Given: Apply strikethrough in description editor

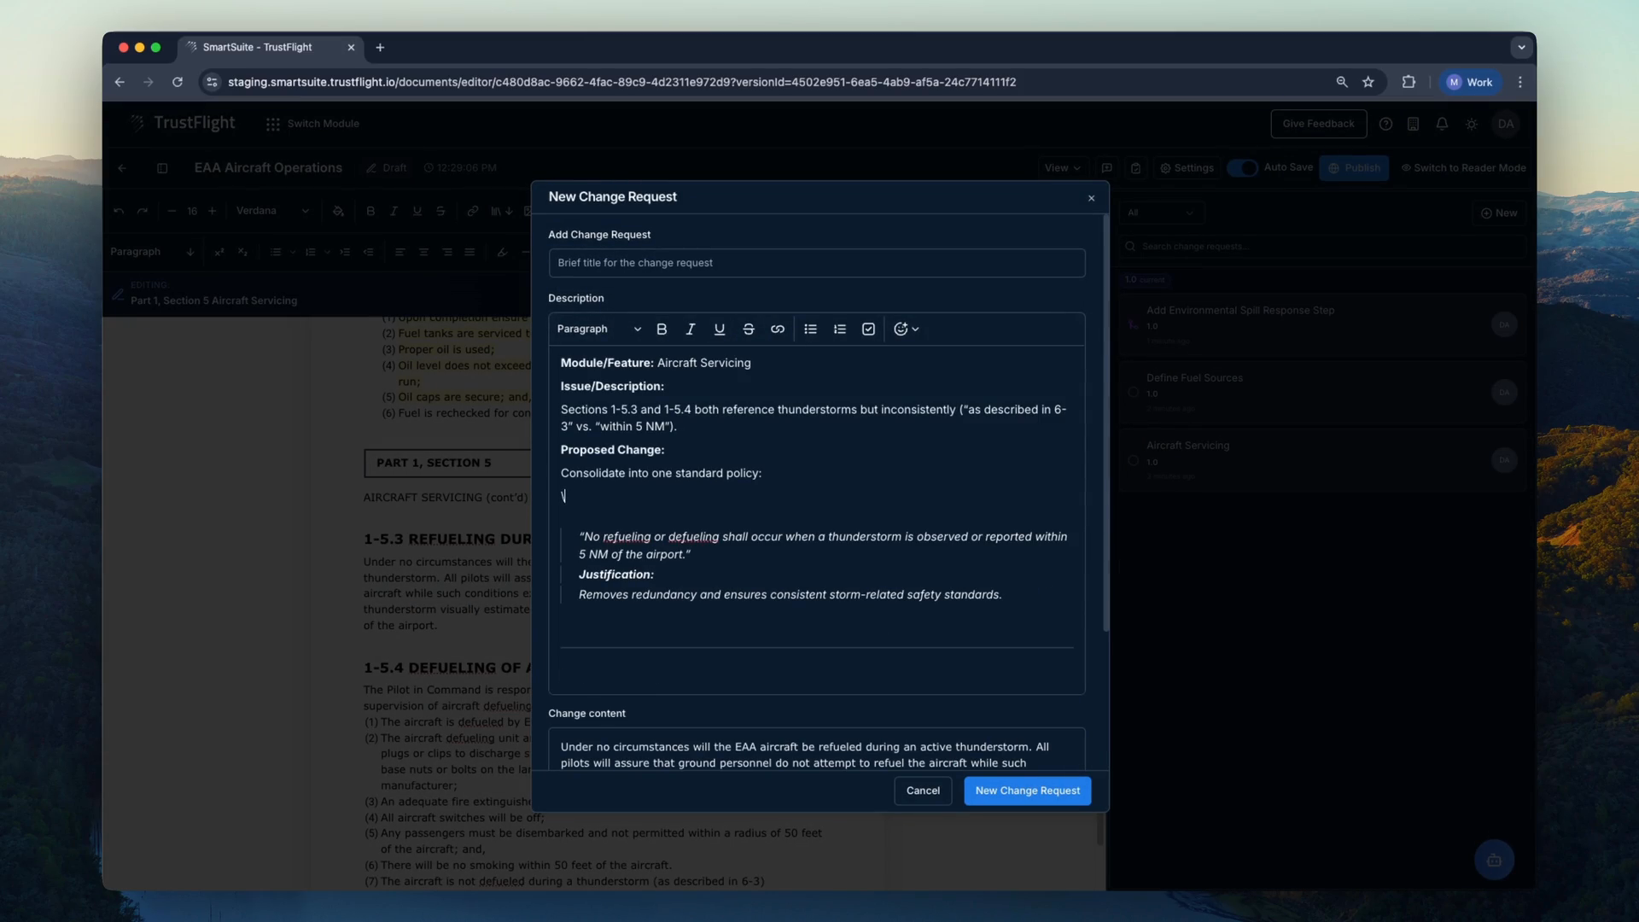Looking at the screenshot, I should pyautogui.click(x=749, y=329).
